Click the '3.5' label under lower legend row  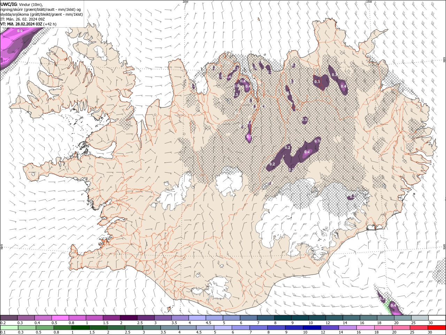pyautogui.click(x=163, y=332)
